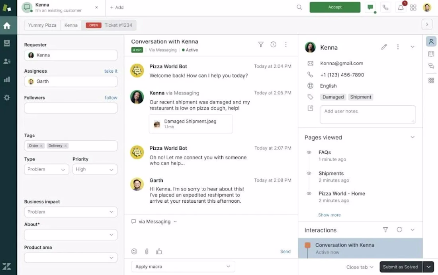Open the Priority dropdown showing High

(x=95, y=169)
